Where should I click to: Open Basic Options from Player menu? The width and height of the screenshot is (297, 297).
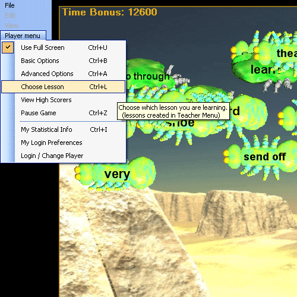click(64, 61)
